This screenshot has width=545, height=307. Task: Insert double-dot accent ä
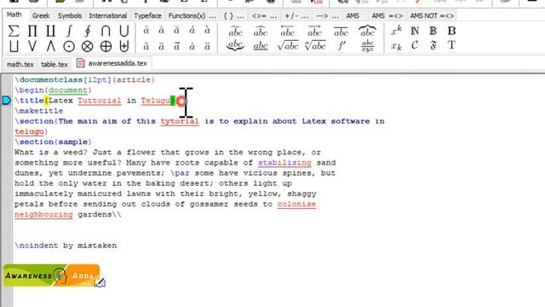coord(207,46)
